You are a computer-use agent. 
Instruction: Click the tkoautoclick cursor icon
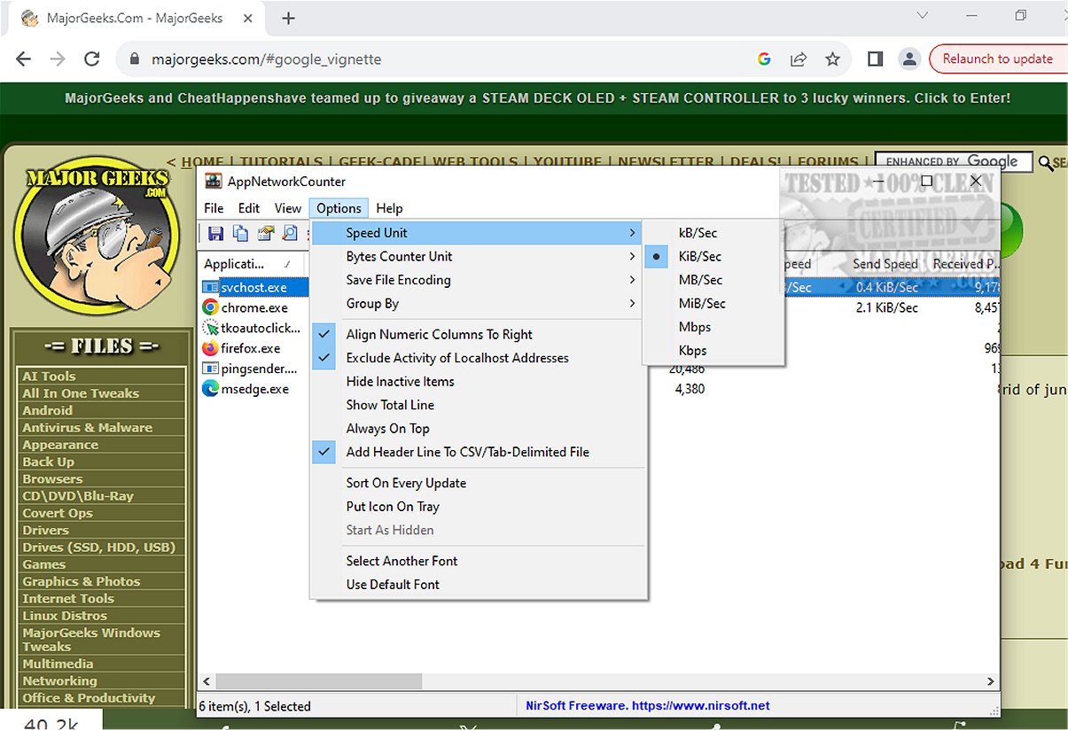click(x=210, y=328)
